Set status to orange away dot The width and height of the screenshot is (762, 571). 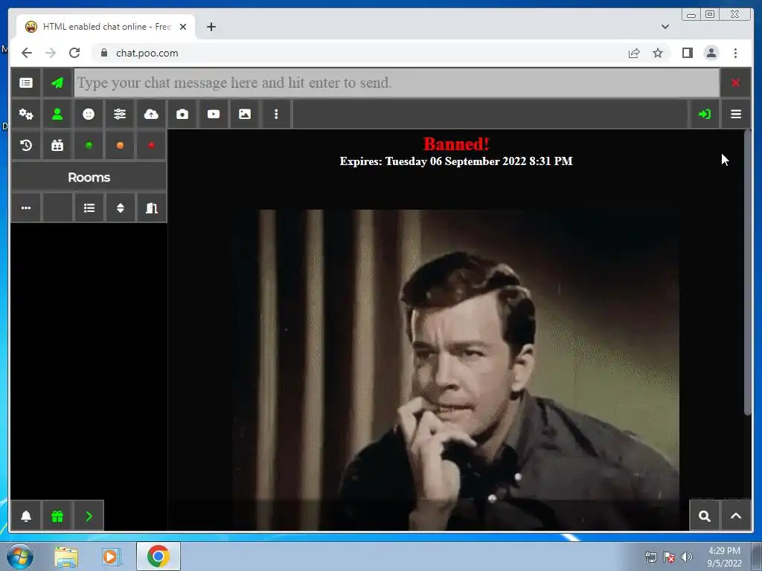(x=120, y=145)
